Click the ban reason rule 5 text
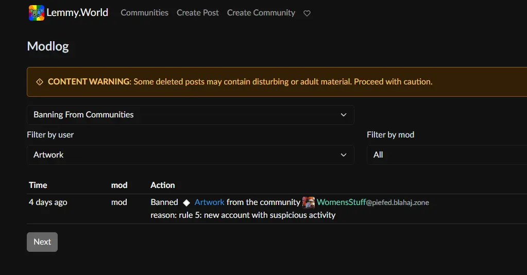 [243, 215]
